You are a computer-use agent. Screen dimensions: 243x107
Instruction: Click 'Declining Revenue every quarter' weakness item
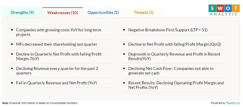coord(57,71)
